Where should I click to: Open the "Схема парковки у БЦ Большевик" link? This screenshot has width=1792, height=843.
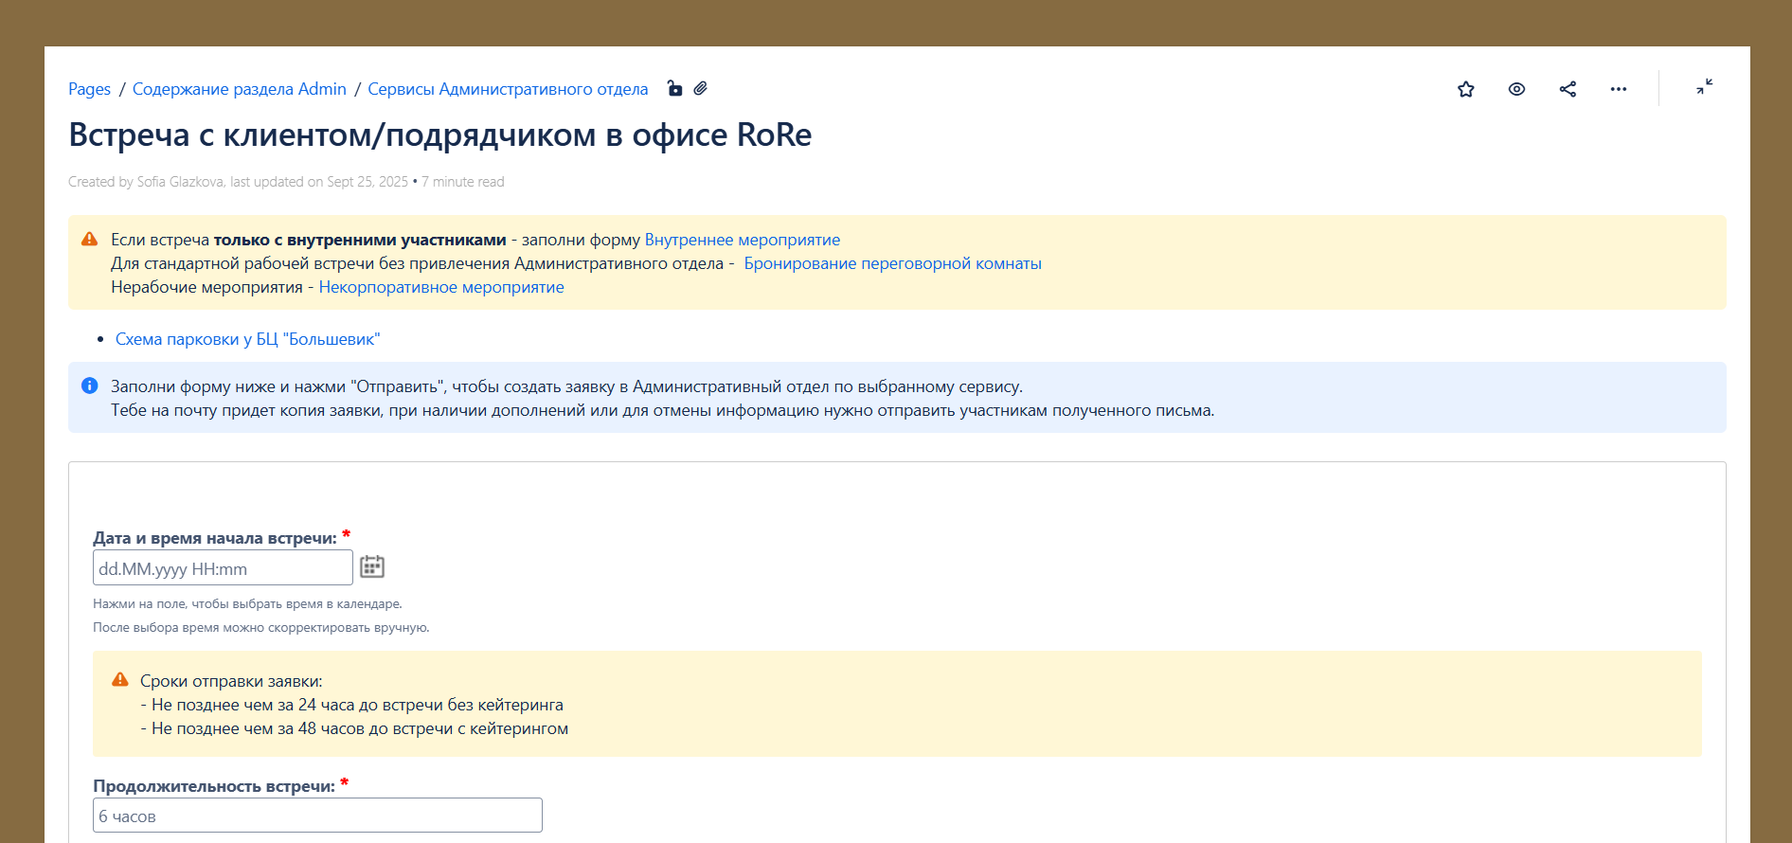[x=247, y=339]
